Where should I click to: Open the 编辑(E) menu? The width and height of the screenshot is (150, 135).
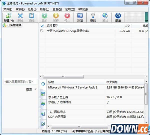20,9
